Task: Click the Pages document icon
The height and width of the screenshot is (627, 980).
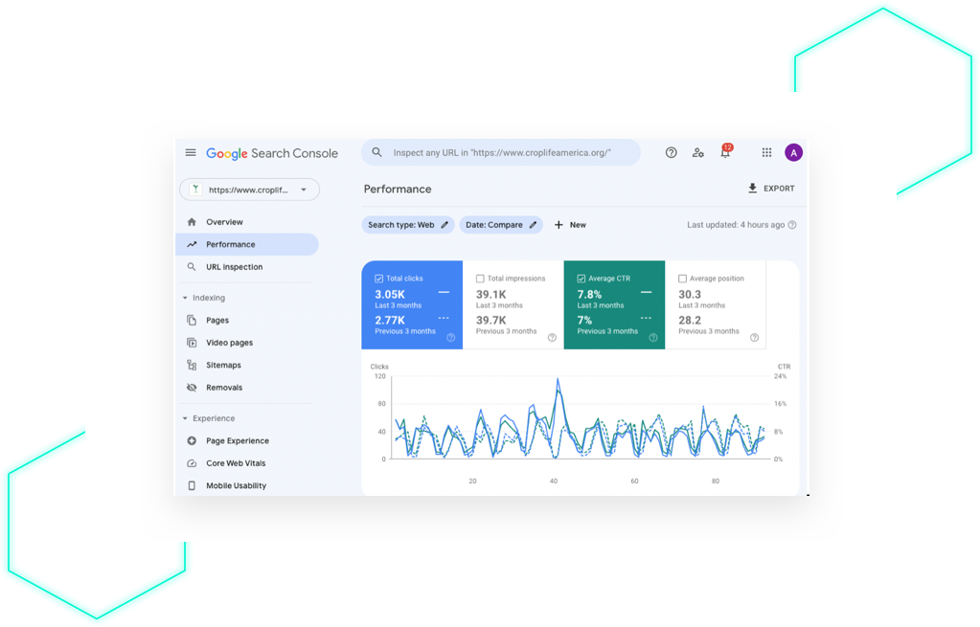Action: [192, 321]
